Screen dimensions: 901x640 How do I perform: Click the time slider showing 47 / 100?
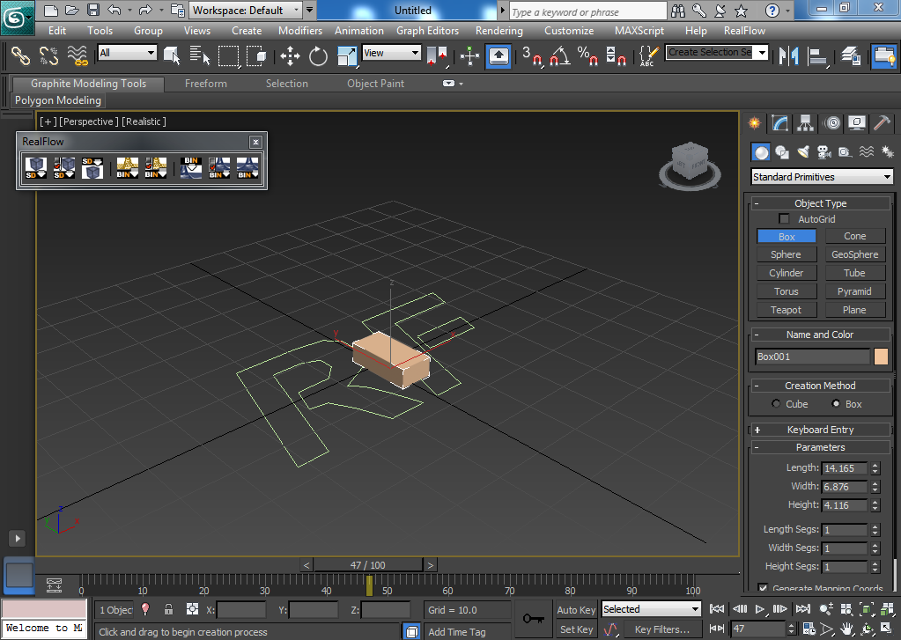[x=368, y=565]
